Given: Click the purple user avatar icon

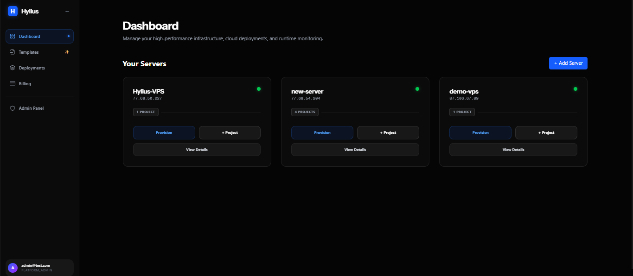Looking at the screenshot, I should click(13, 268).
